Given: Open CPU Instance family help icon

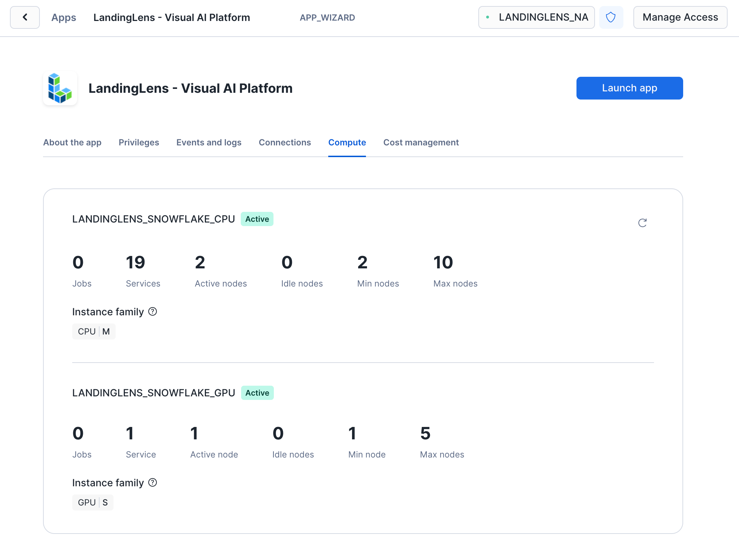Looking at the screenshot, I should pyautogui.click(x=153, y=312).
